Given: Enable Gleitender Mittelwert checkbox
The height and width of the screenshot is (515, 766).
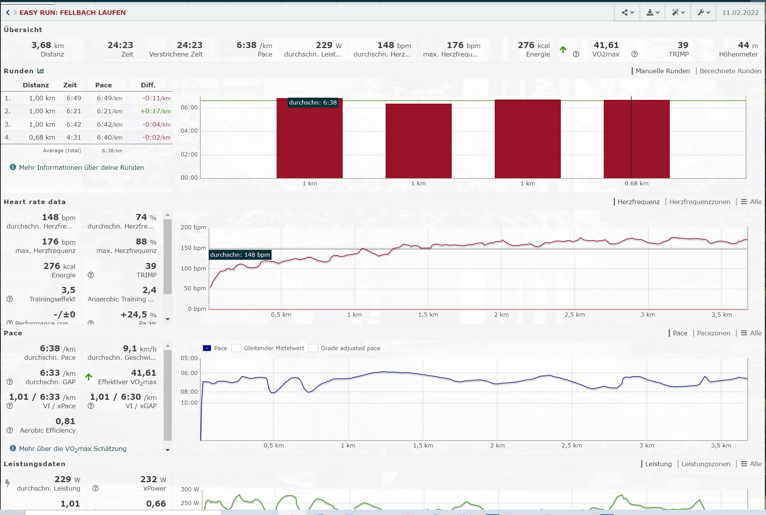Looking at the screenshot, I should tap(237, 348).
